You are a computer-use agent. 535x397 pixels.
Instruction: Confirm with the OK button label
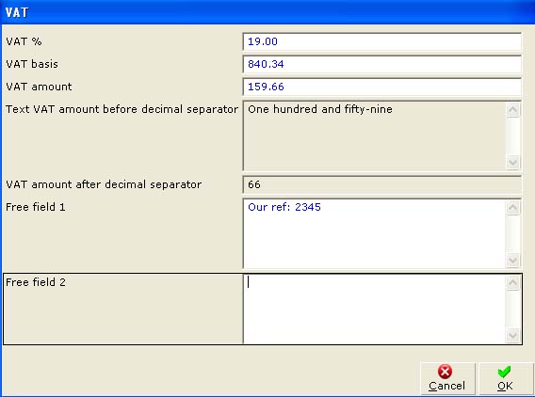(505, 386)
